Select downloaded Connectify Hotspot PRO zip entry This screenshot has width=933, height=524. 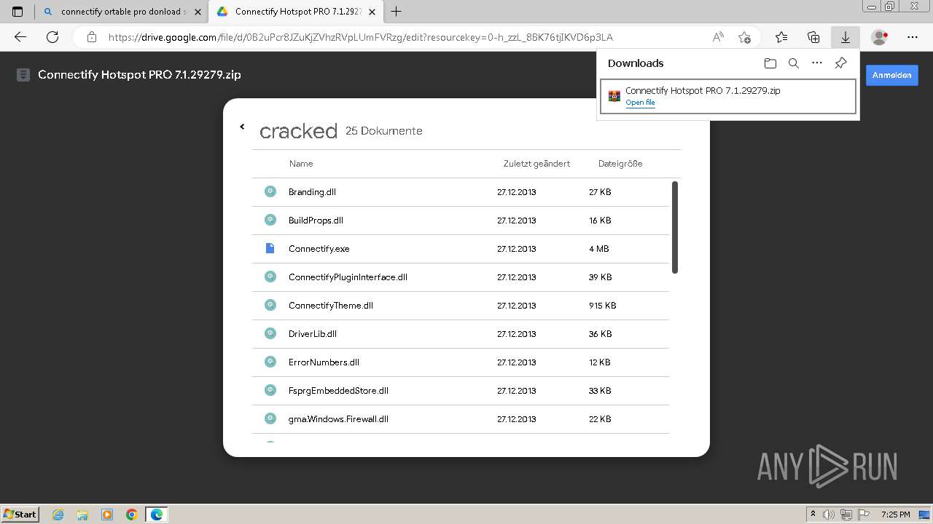(x=727, y=96)
